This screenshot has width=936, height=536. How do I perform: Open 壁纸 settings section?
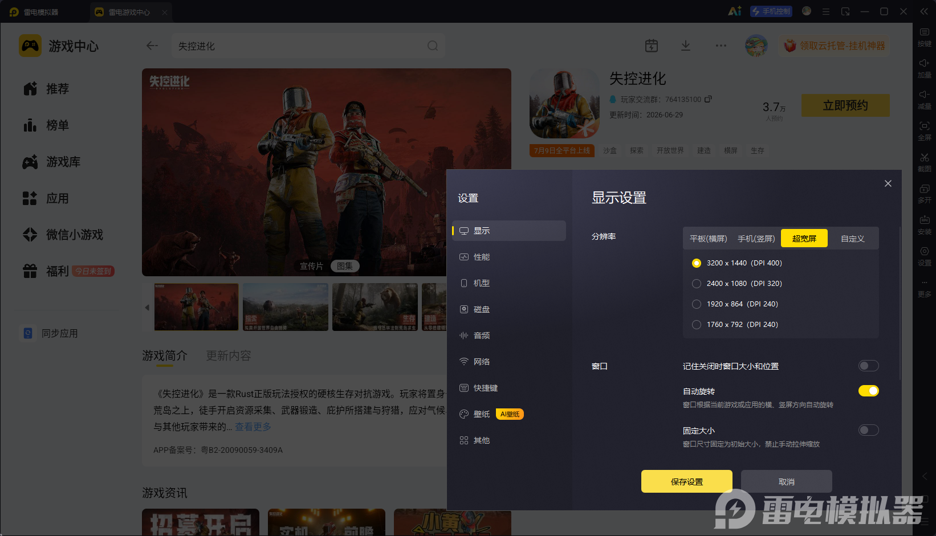point(509,414)
